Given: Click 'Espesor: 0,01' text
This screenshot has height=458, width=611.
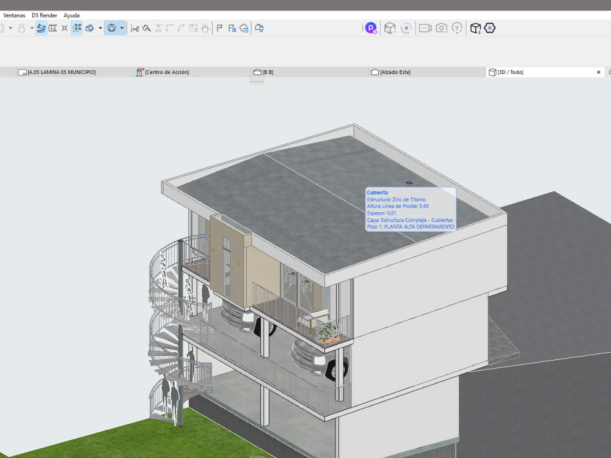Looking at the screenshot, I should click(x=381, y=213).
